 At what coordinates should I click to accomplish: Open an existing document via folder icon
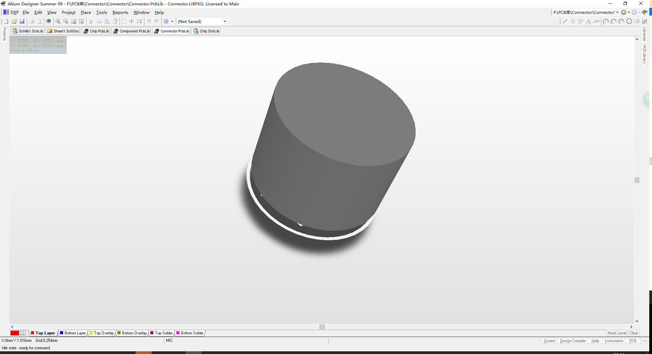click(x=14, y=21)
